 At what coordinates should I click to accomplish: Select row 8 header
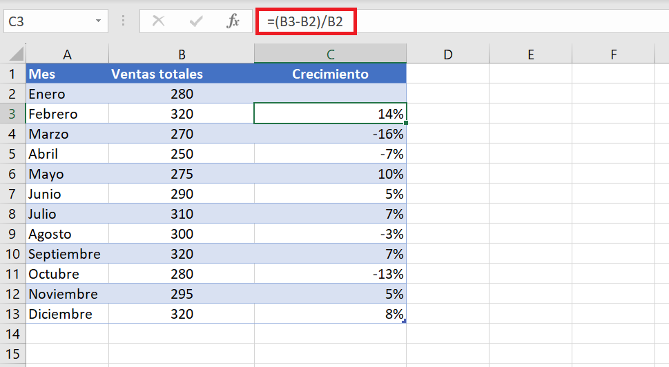pyautogui.click(x=12, y=214)
